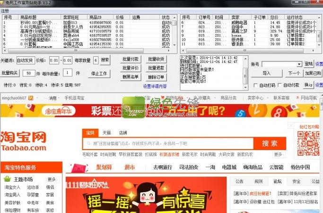Image resolution: width=323 pixels, height=213 pixels.
Task: Click the 主题市场 basket icon
Action: (x=7, y=179)
